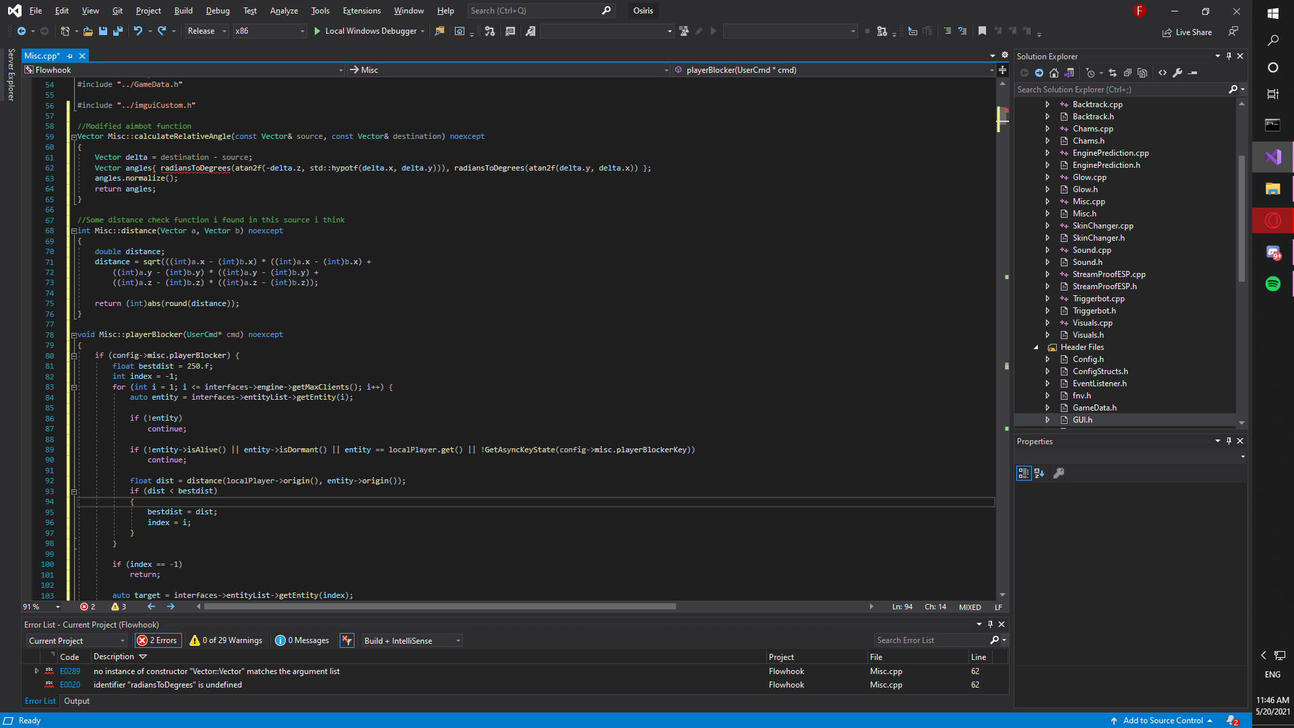Click the Live Share button
Image resolution: width=1294 pixels, height=728 pixels.
click(1187, 32)
